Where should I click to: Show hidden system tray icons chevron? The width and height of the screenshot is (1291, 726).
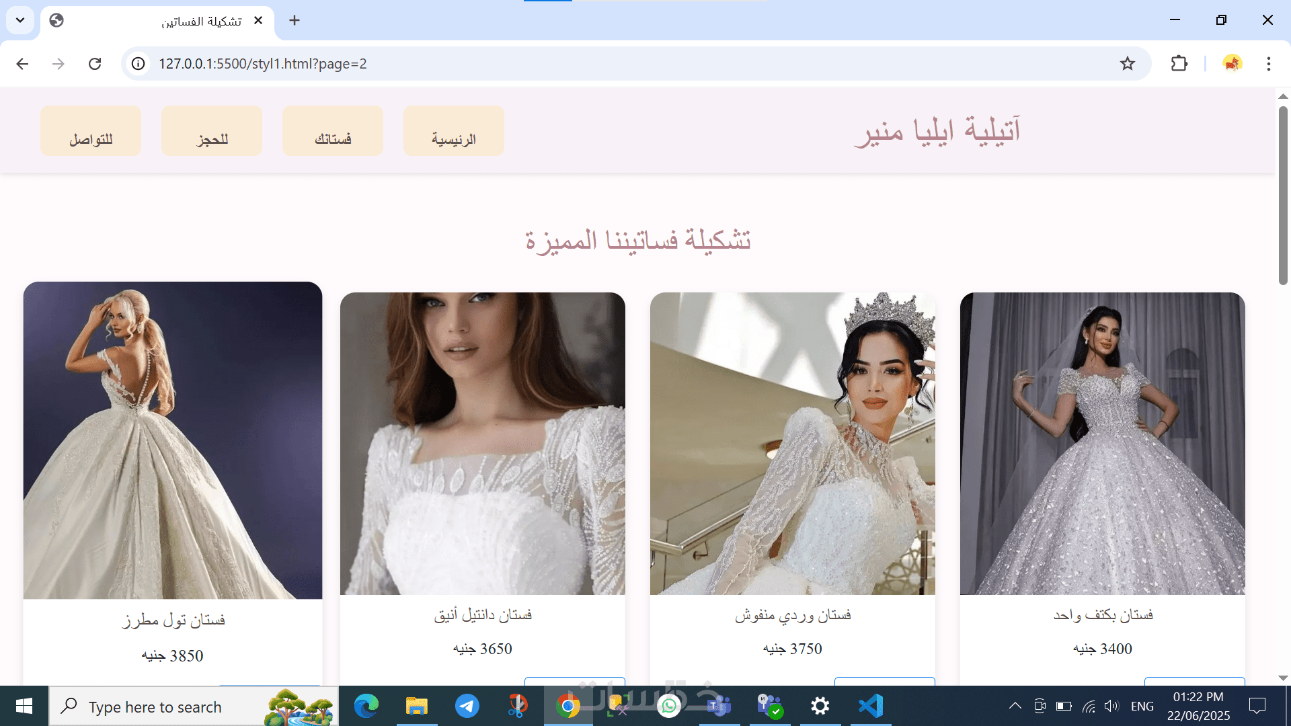pyautogui.click(x=1015, y=706)
